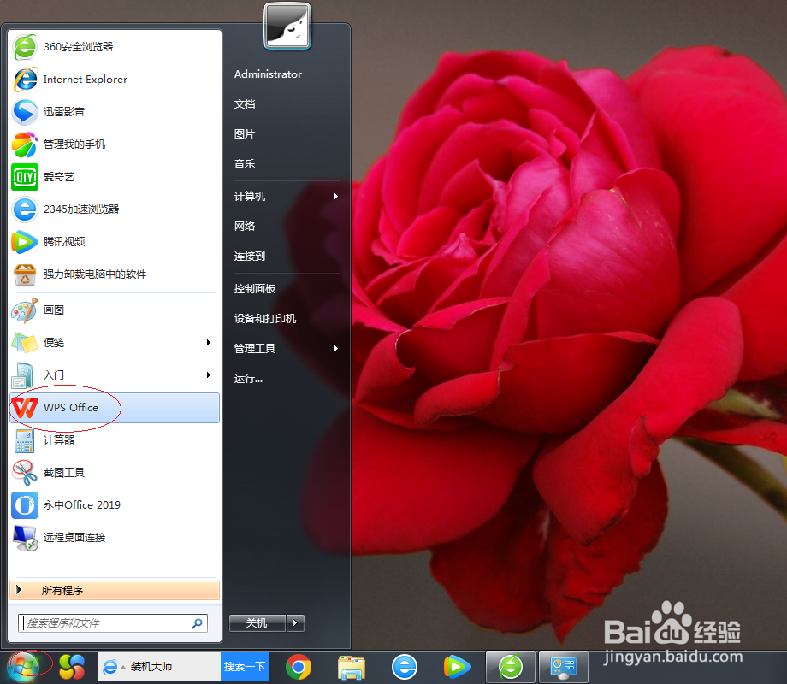787x684 pixels.
Task: Switch to 360 browser taskbar window
Action: pos(511,667)
